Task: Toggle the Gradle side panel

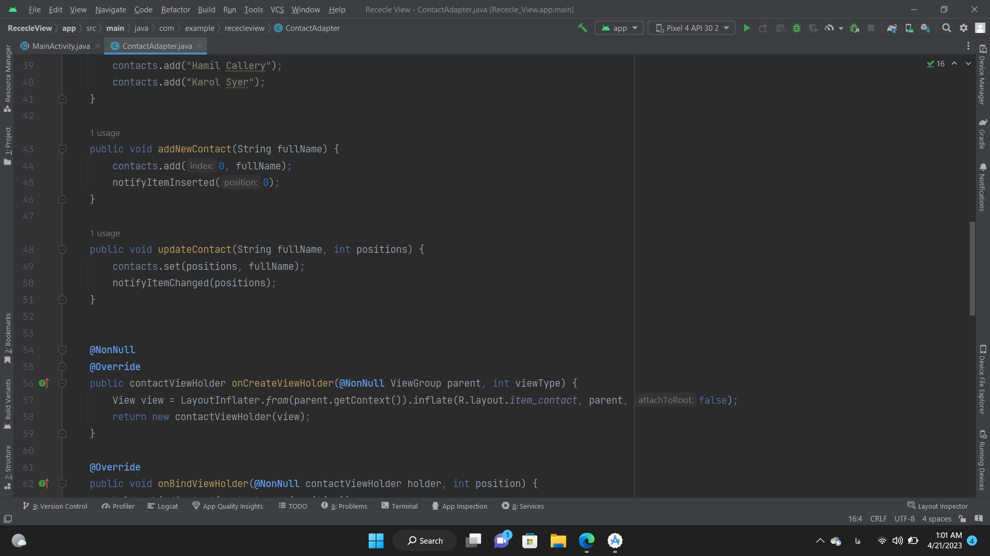Action: [983, 134]
